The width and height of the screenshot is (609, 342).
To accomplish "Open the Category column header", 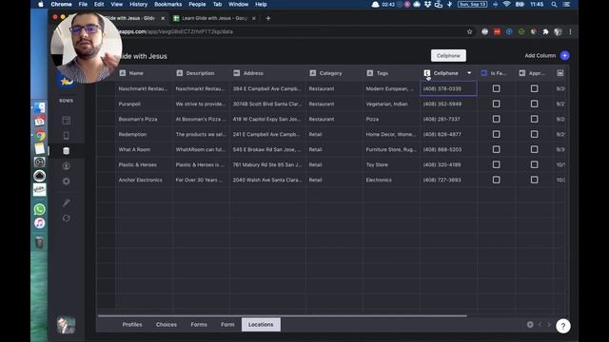I will [334, 73].
